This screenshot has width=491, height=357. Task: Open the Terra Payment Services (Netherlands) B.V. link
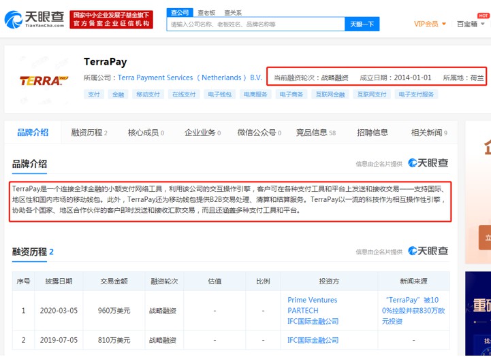pos(190,78)
